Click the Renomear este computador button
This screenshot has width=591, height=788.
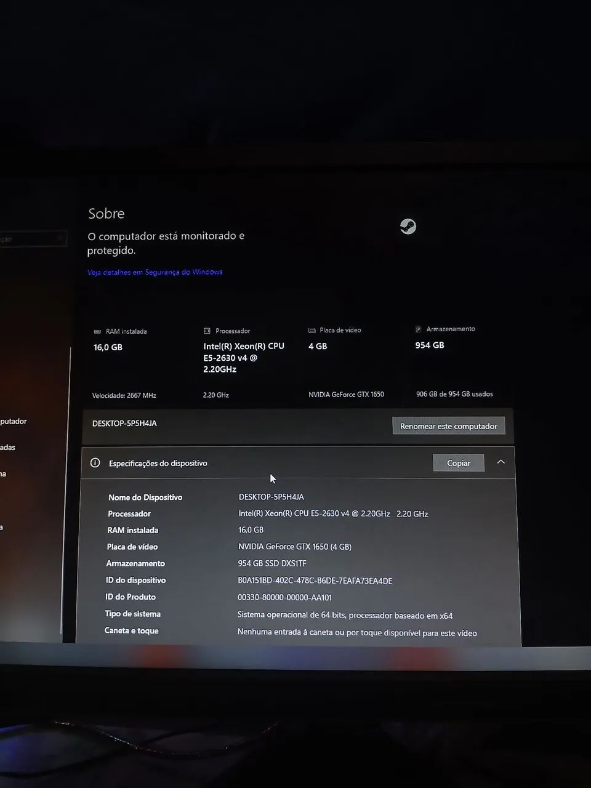click(x=449, y=426)
